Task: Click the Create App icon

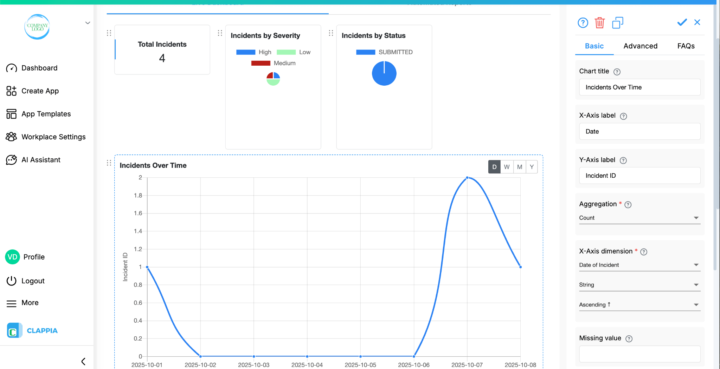Action: click(12, 91)
